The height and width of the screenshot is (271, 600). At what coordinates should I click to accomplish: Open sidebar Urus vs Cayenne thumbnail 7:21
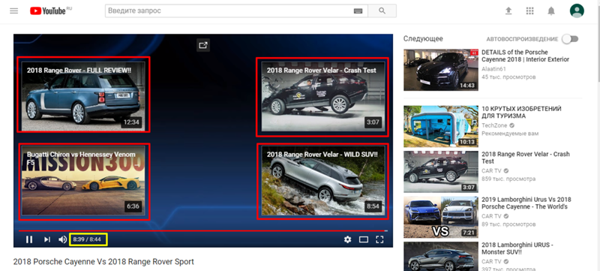click(x=441, y=217)
